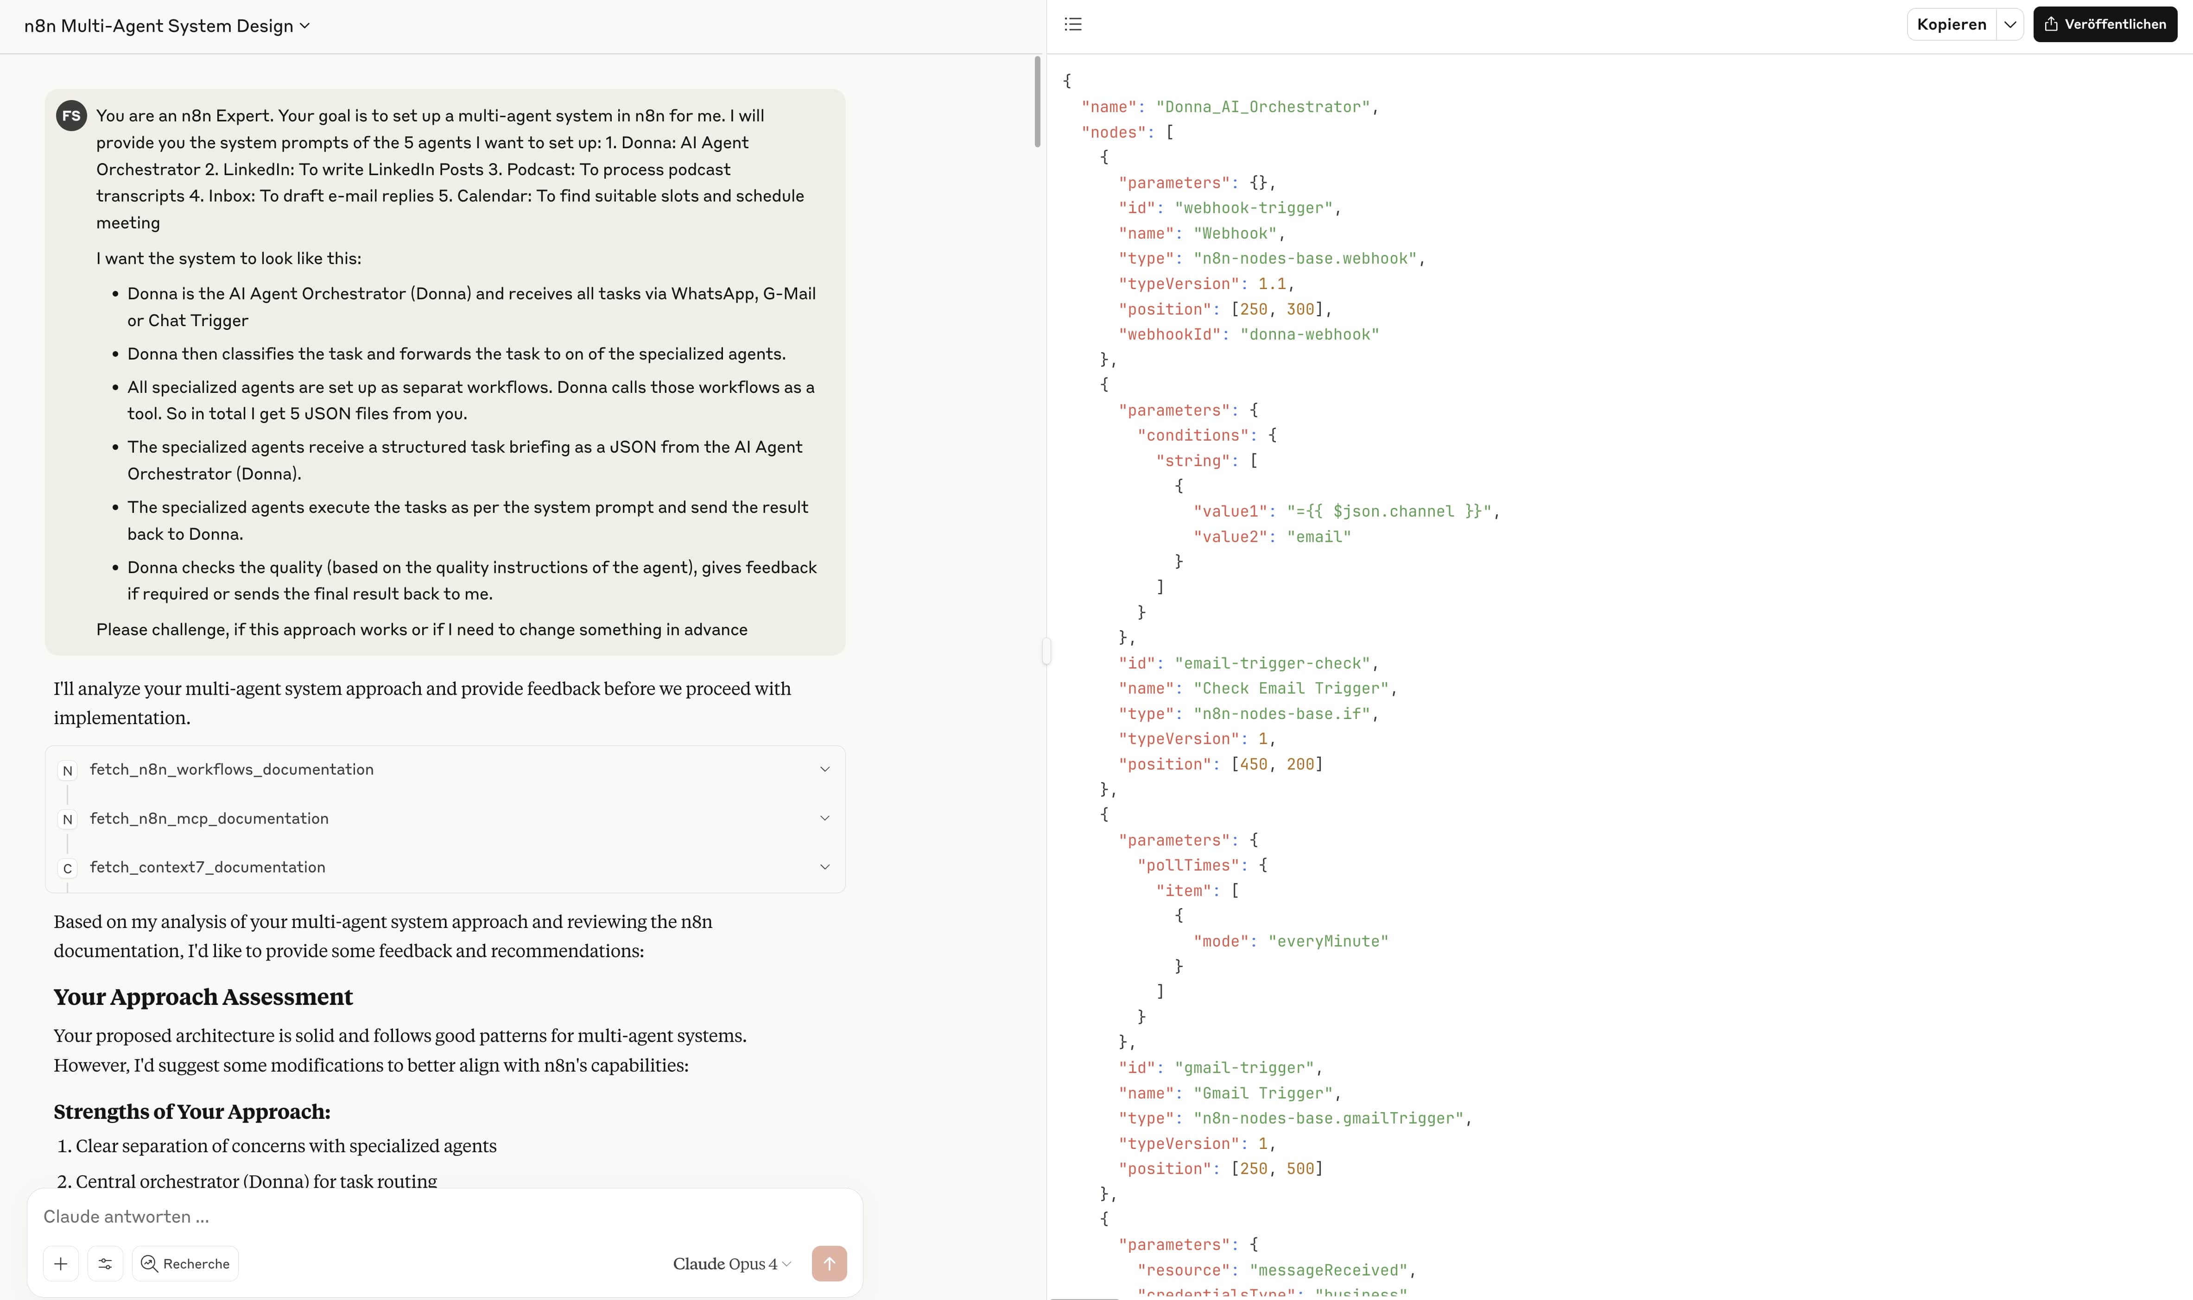The image size is (2193, 1300).
Task: Click the send message arrow button
Action: coord(829,1263)
